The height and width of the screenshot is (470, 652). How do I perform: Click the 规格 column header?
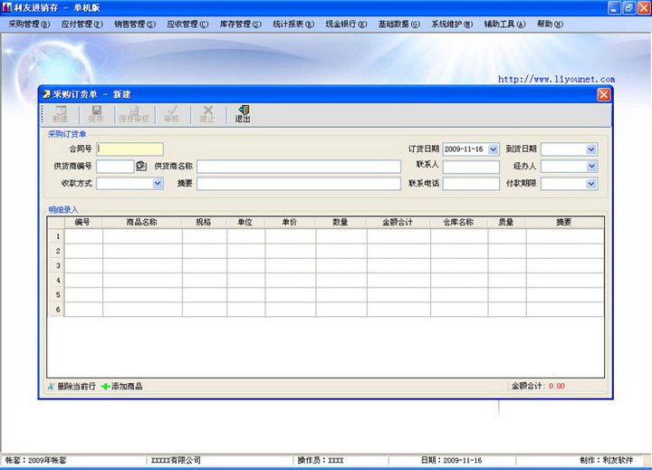click(x=204, y=222)
